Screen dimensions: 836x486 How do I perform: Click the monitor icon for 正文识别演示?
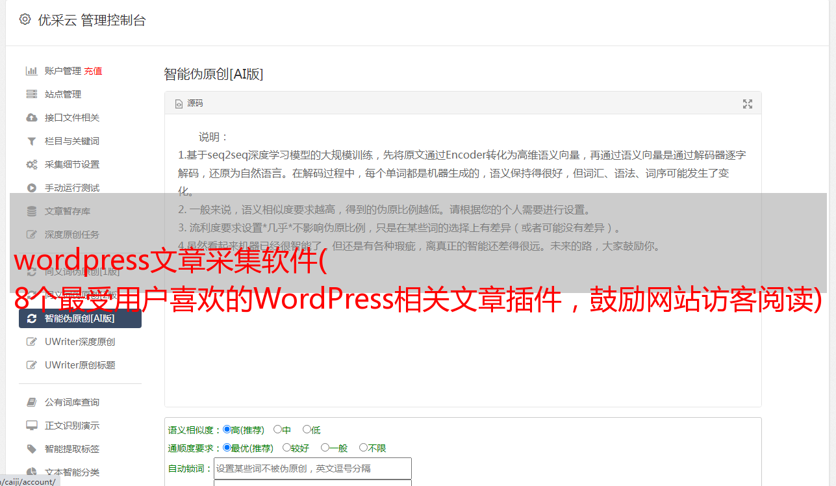(31, 426)
